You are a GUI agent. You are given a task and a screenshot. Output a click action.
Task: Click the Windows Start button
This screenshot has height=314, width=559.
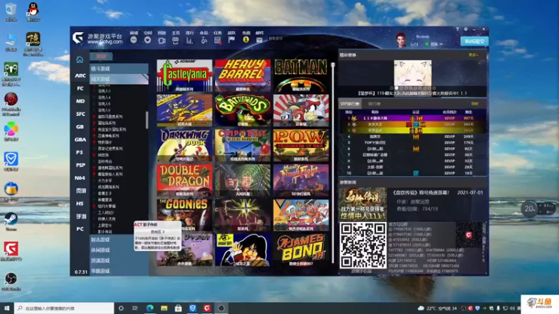(7, 308)
